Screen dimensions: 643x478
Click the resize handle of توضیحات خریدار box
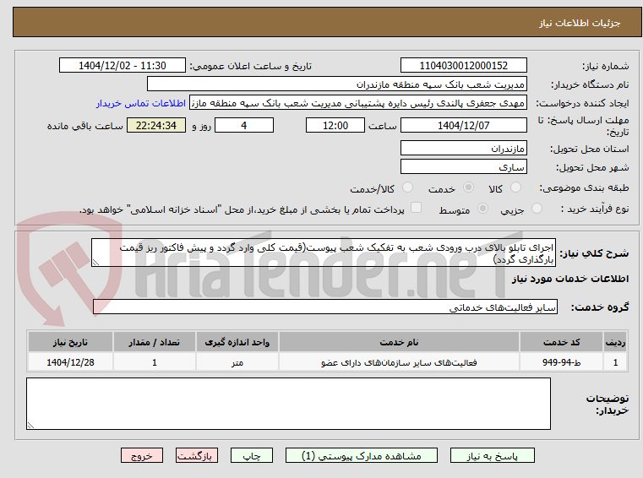(x=30, y=425)
